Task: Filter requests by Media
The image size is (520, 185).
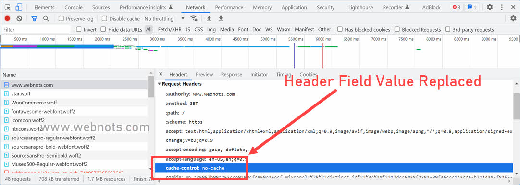Action: pos(227,29)
